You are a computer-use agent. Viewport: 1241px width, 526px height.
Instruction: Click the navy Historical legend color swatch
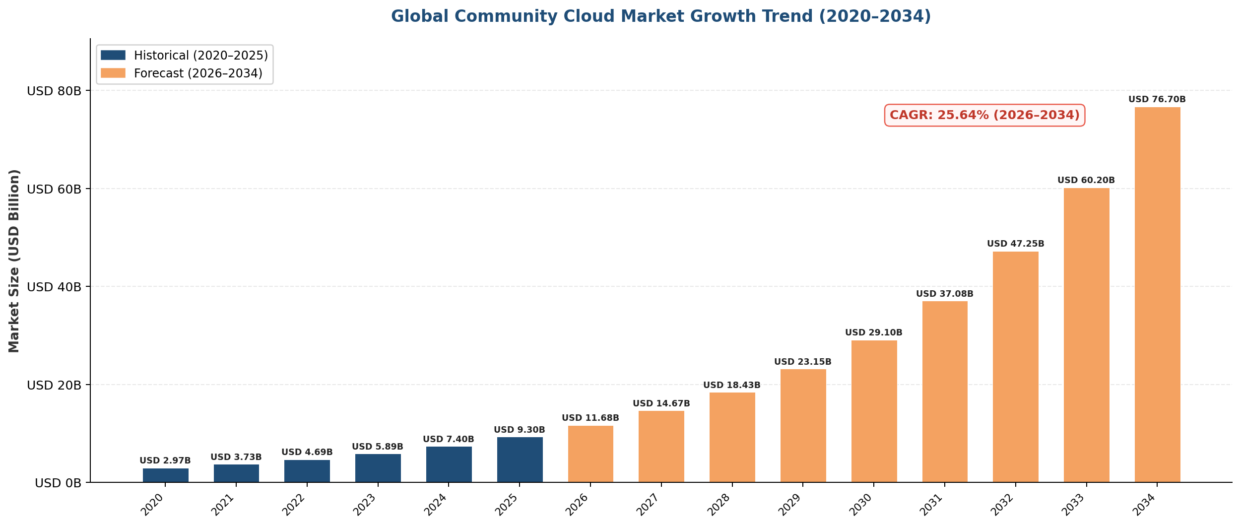(x=113, y=55)
